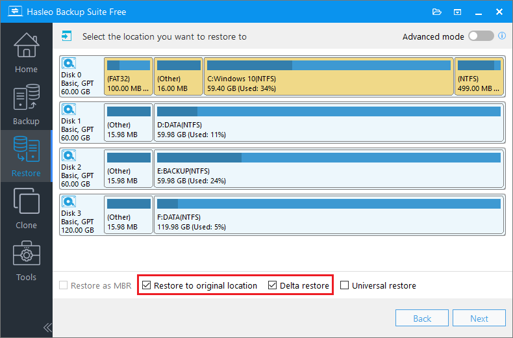
Task: Enable the Advanced mode switch
Action: coord(481,36)
